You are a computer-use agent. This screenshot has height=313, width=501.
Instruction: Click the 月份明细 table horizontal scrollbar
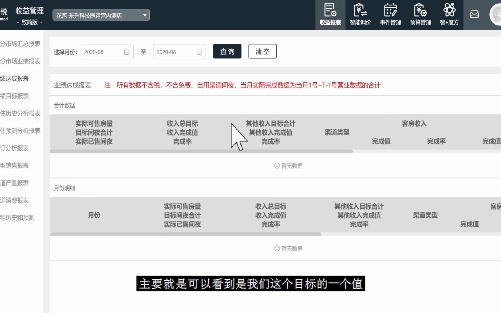186,234
